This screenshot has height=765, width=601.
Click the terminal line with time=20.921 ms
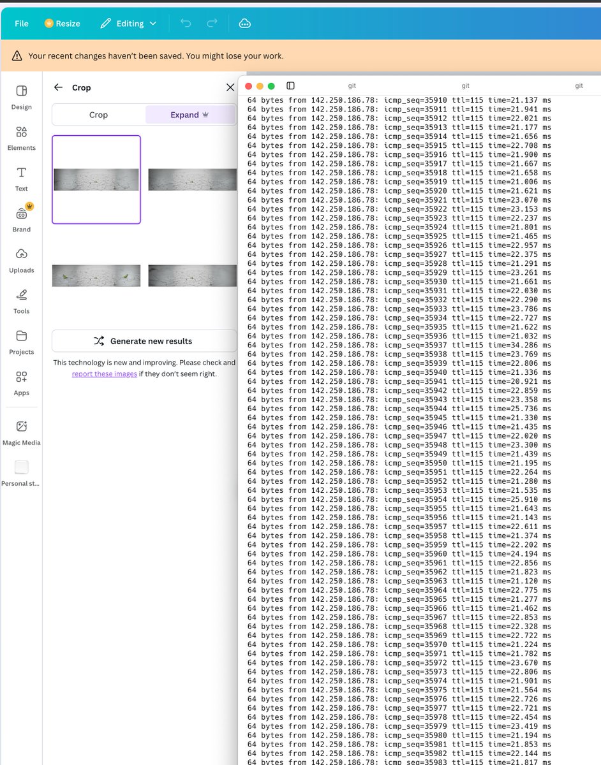[399, 382]
